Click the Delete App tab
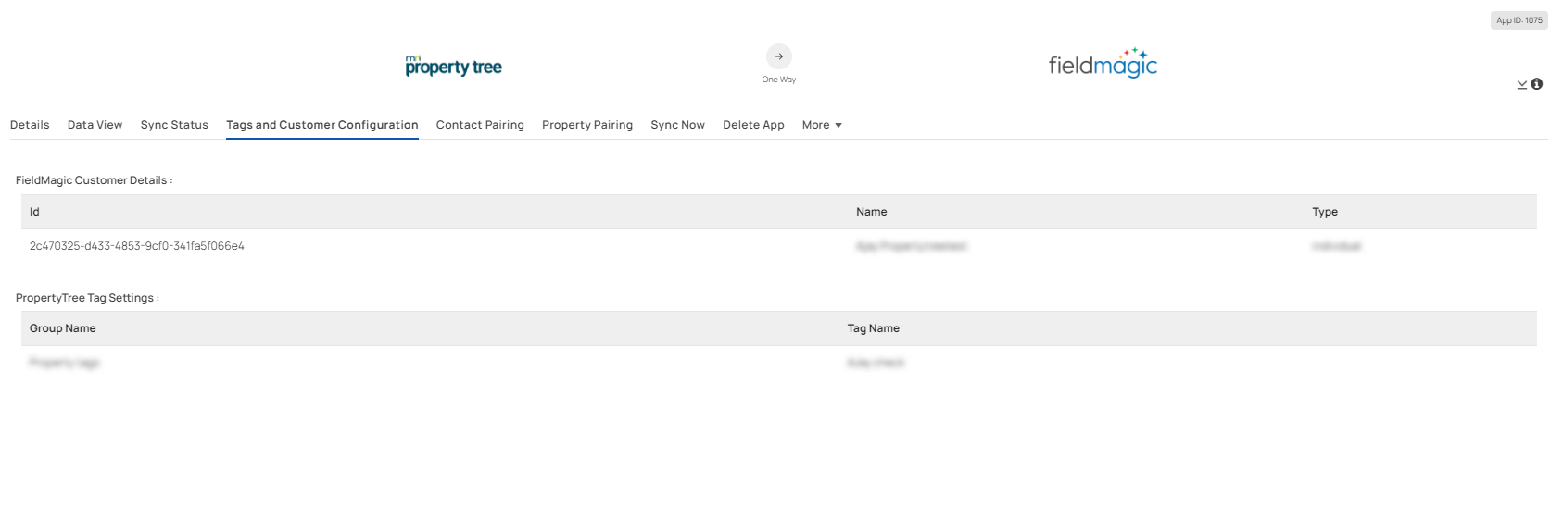1563x531 pixels. point(753,125)
